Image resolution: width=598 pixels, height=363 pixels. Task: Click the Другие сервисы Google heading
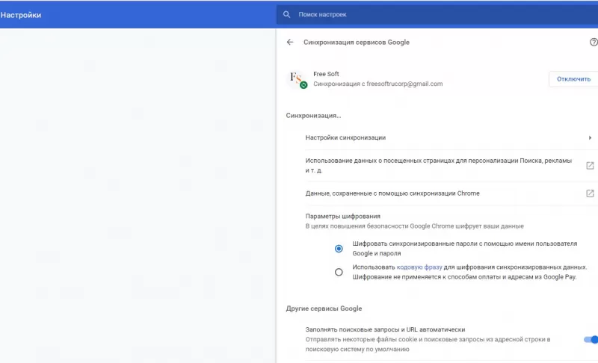[324, 308]
